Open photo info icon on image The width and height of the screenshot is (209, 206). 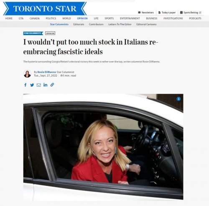click(178, 99)
